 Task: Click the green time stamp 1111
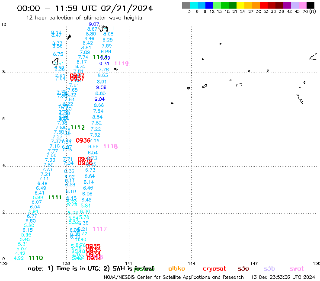(x=54, y=198)
